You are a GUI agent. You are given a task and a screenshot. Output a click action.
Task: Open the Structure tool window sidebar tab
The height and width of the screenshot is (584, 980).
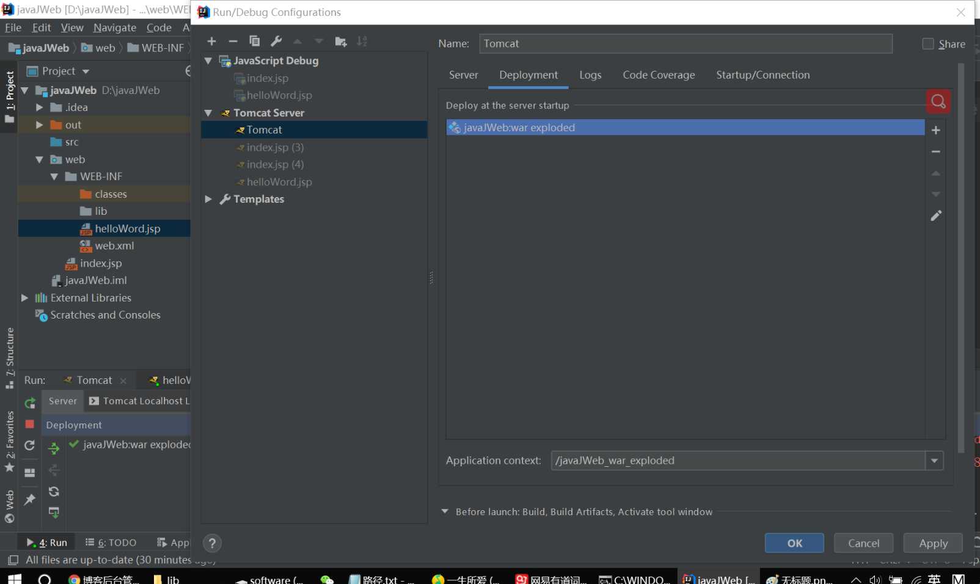9,358
